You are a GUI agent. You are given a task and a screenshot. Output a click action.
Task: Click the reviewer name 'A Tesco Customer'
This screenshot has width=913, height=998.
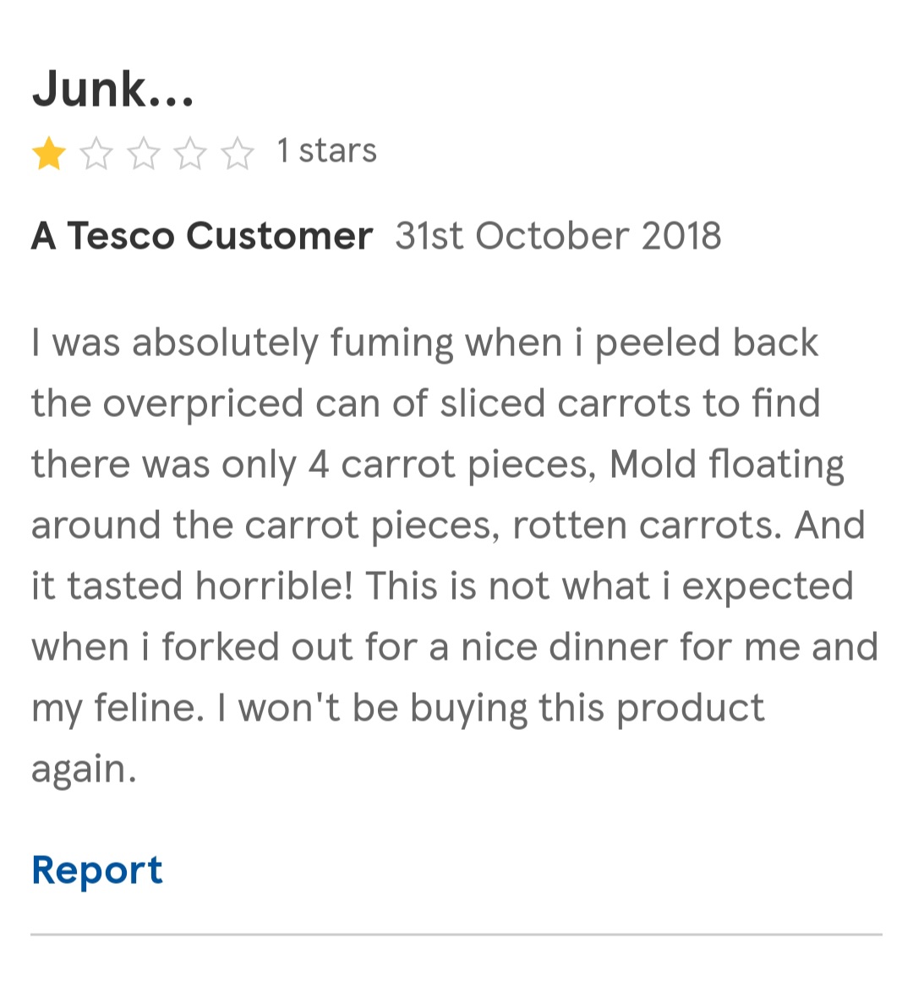tap(202, 235)
